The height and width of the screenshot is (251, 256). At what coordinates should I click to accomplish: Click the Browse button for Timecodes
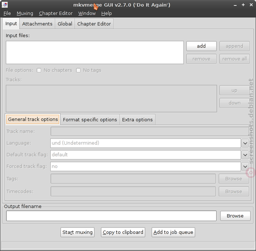tap(234, 192)
